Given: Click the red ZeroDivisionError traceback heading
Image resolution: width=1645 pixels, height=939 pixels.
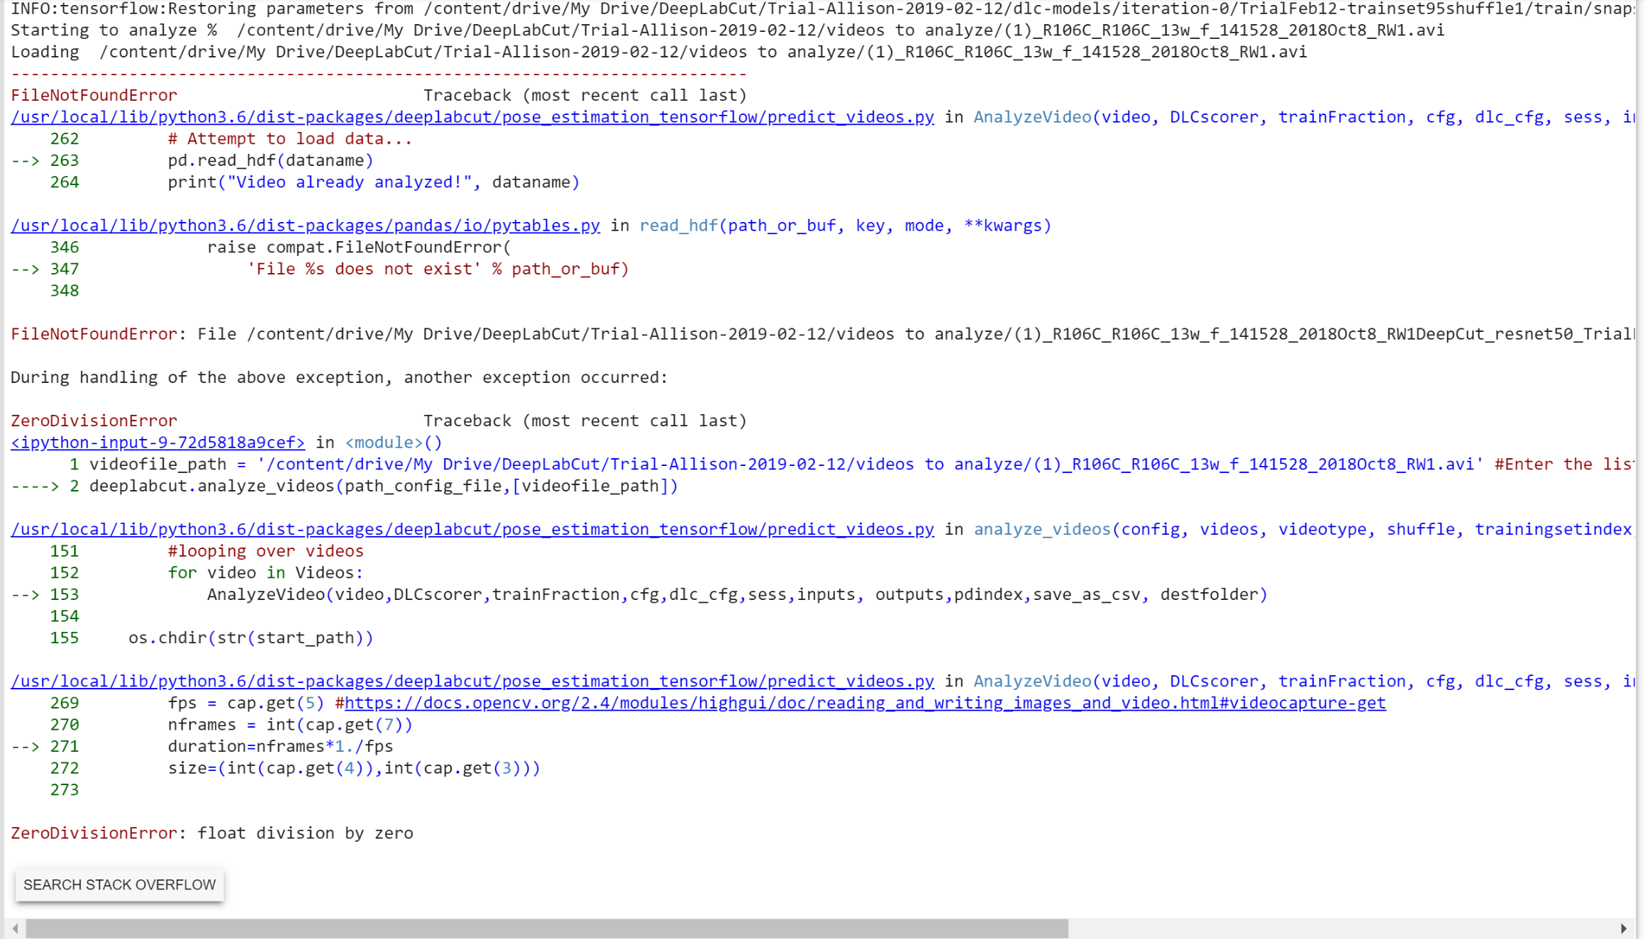Looking at the screenshot, I should pos(94,421).
